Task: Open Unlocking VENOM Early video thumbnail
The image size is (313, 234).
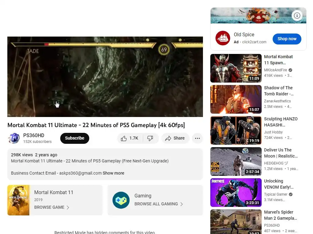Action: click(x=236, y=193)
